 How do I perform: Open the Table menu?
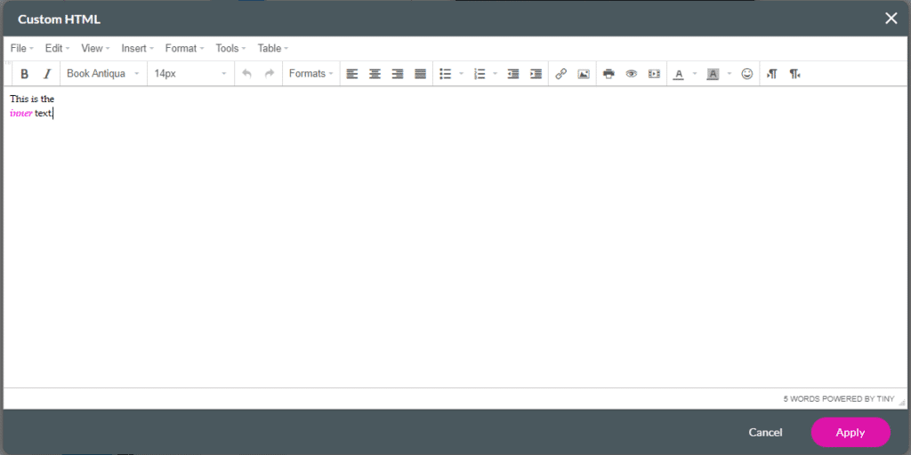[x=272, y=48]
